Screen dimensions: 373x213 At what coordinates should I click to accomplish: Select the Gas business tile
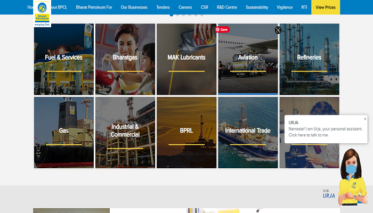pos(63,132)
